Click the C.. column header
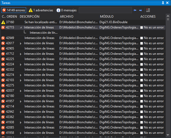Image resolution: width=171 pixels, height=138 pixels. 4,17
